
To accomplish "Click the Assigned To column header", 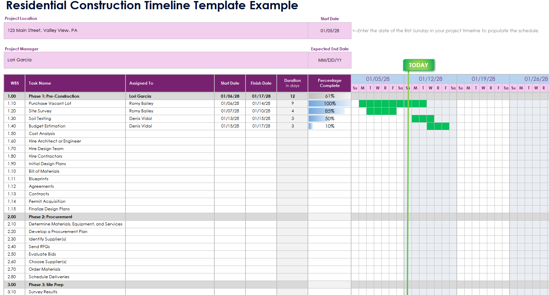I will click(x=170, y=83).
